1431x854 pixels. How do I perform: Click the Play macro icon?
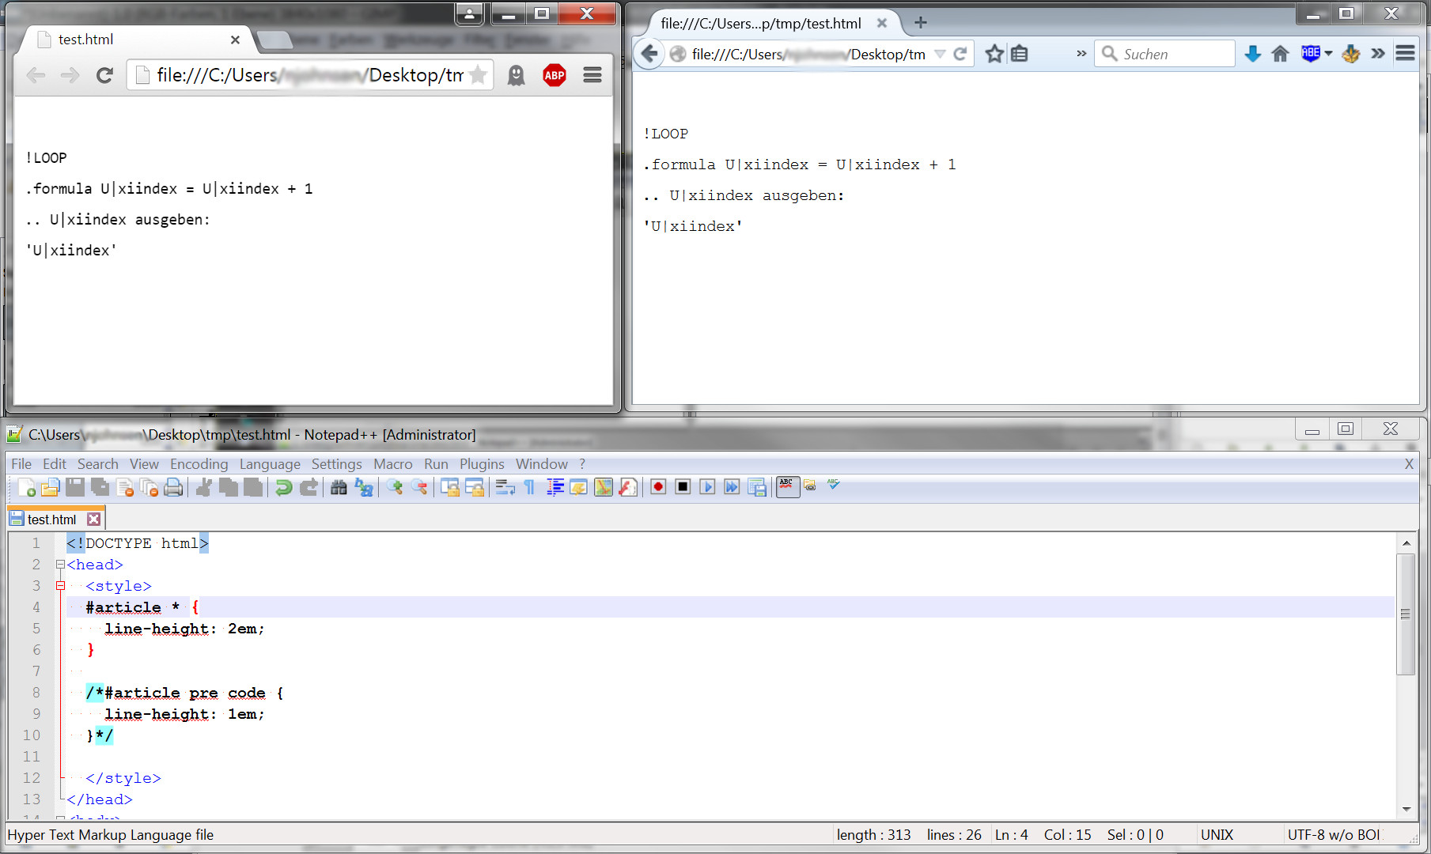pyautogui.click(x=707, y=487)
